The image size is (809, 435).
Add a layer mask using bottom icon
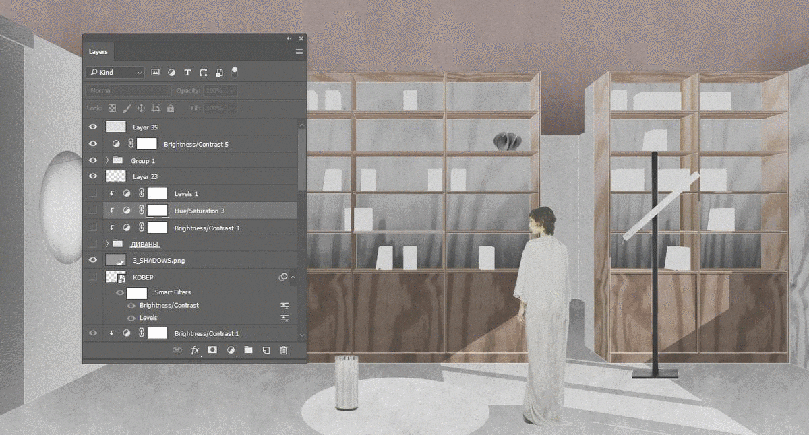[212, 350]
